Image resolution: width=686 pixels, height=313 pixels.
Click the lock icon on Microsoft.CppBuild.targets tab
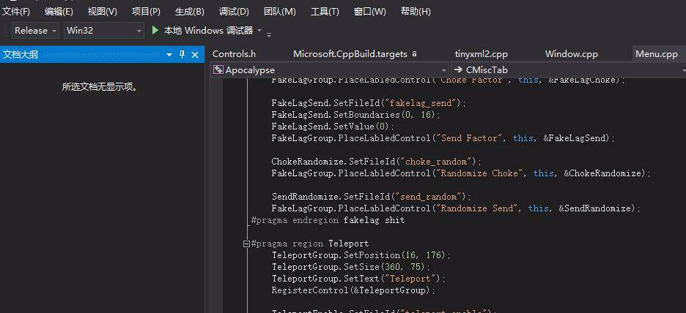414,54
